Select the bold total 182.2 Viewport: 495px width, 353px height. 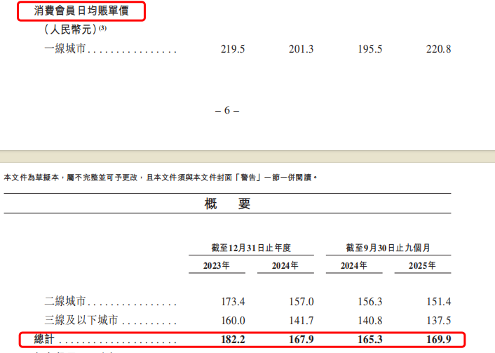click(x=232, y=340)
